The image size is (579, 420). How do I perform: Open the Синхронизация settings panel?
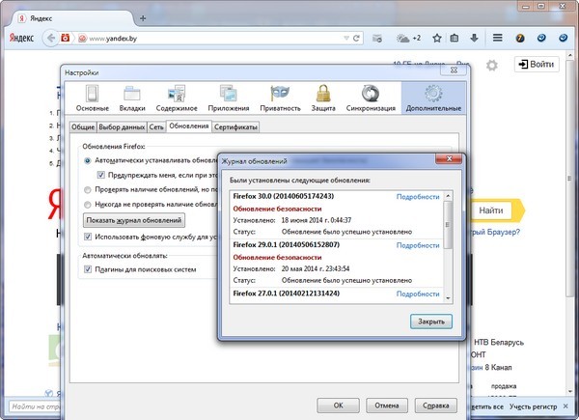coord(371,98)
